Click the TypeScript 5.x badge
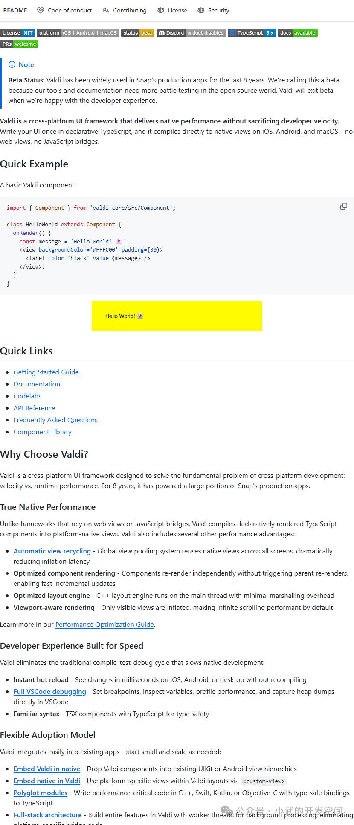354x825 pixels. tap(252, 33)
